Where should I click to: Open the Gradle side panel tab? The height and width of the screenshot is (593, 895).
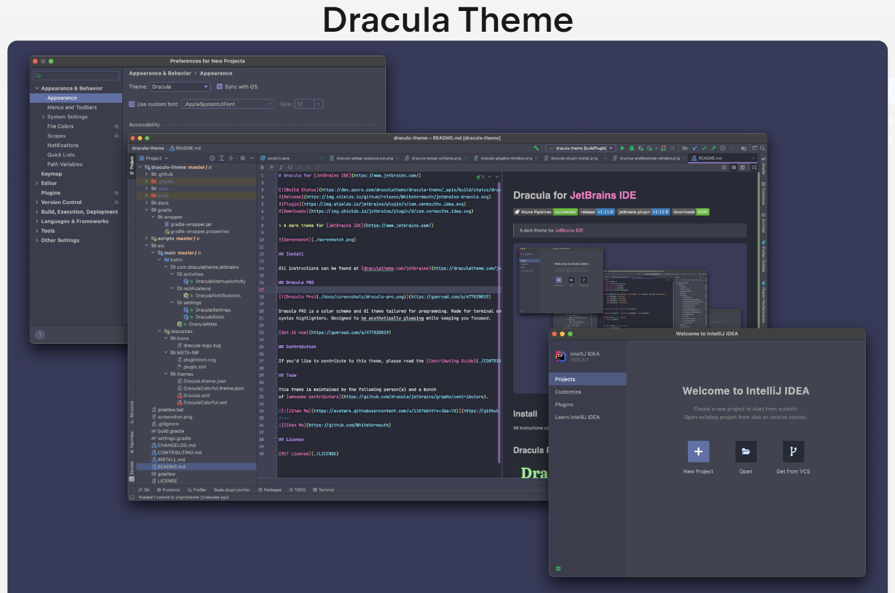[x=763, y=167]
